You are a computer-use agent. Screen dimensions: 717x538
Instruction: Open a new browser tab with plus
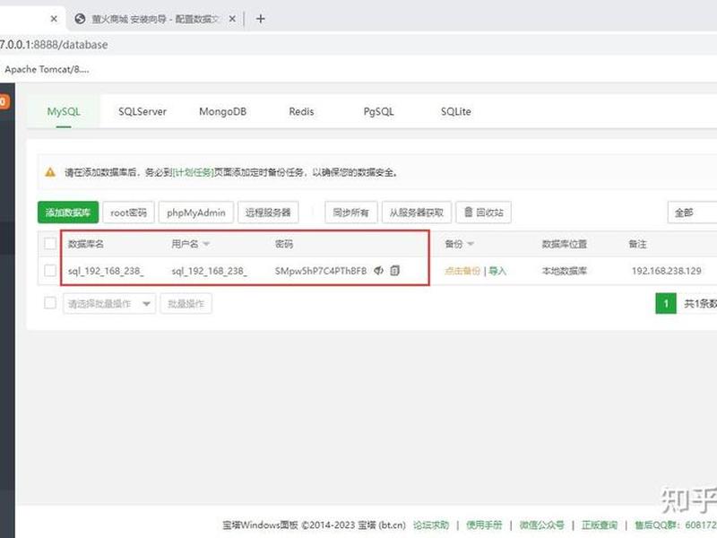(x=261, y=19)
